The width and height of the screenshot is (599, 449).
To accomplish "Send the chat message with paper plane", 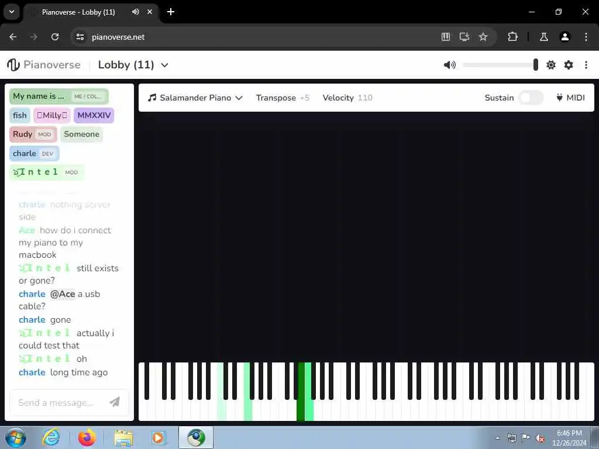I will pyautogui.click(x=115, y=402).
